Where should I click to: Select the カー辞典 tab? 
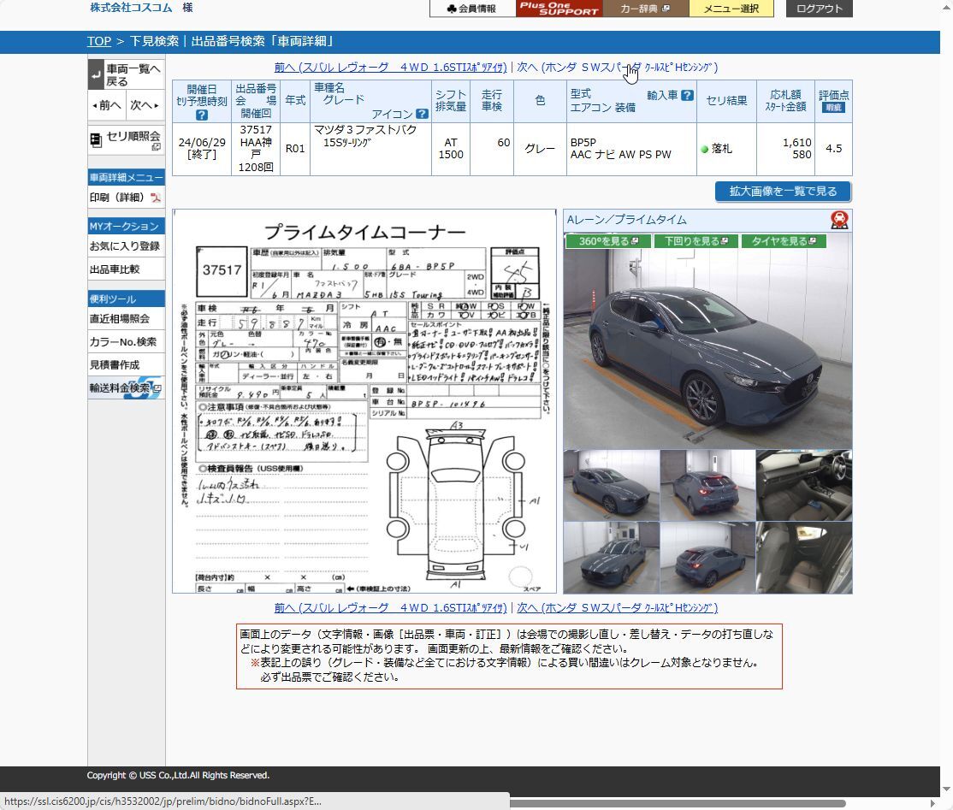click(x=644, y=9)
